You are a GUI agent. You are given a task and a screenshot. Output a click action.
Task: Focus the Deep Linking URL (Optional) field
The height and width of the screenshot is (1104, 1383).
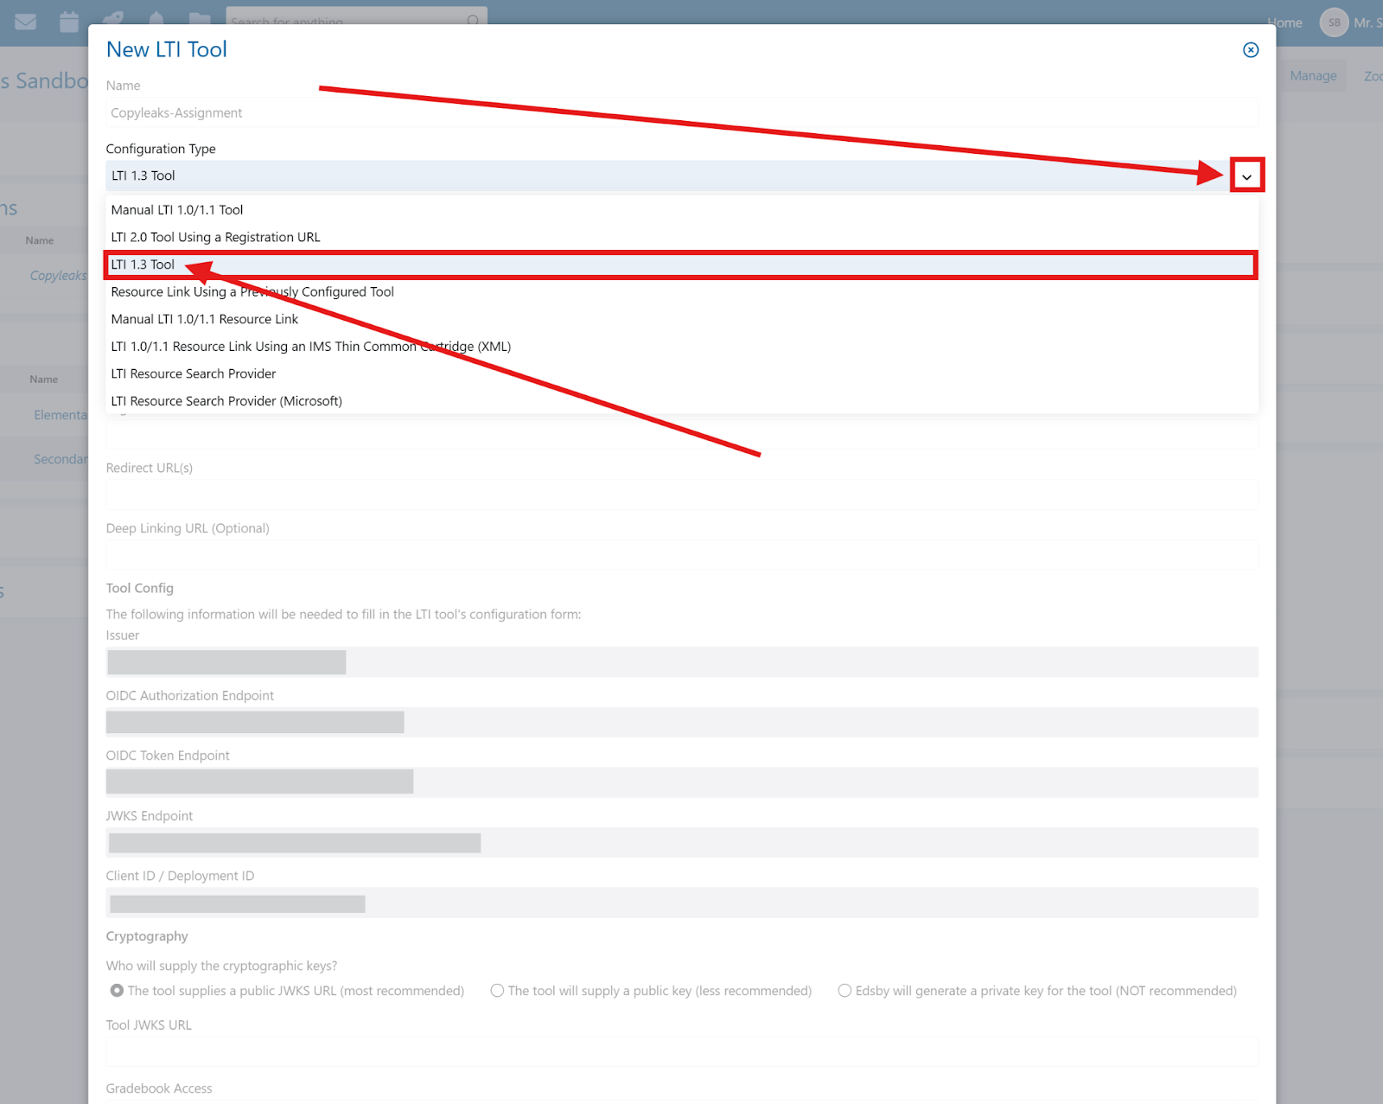click(x=681, y=555)
